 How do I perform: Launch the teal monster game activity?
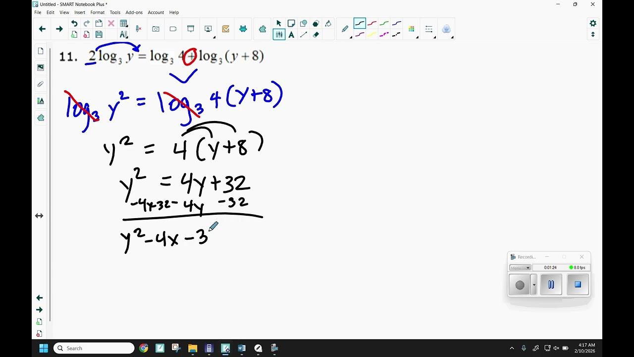tap(243, 29)
